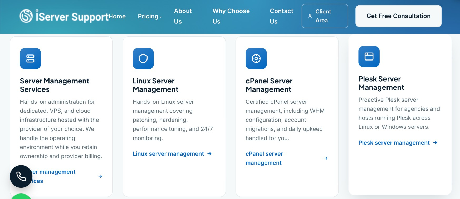Go to About Us page
This screenshot has height=199, width=460.
click(183, 16)
